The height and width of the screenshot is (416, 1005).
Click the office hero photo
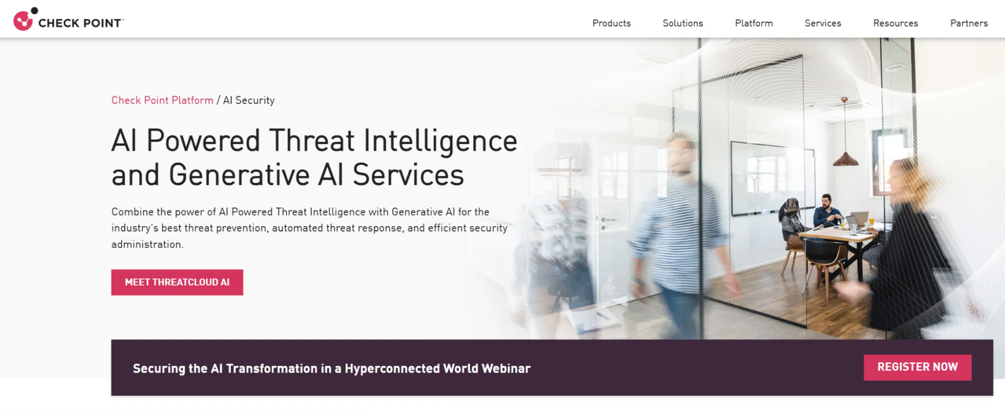click(x=754, y=188)
